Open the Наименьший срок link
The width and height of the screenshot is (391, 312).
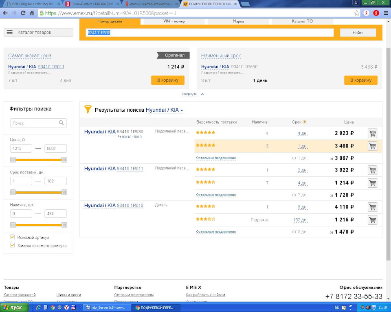click(221, 56)
